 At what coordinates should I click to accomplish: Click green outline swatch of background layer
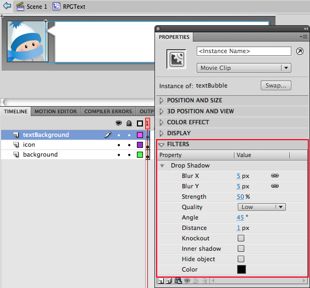coord(140,154)
